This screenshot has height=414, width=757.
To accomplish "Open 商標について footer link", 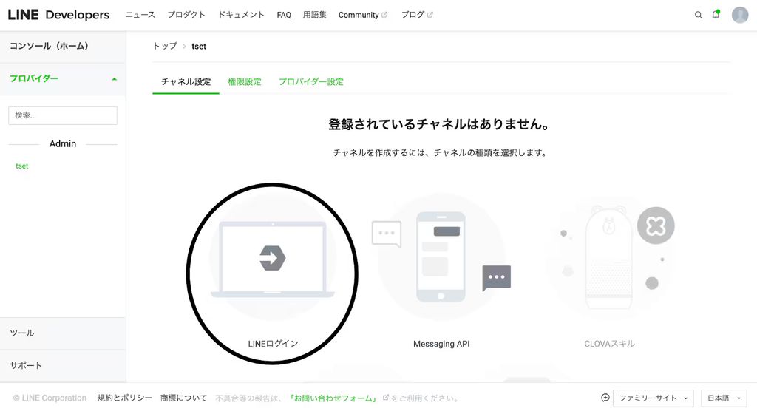I will tap(183, 398).
